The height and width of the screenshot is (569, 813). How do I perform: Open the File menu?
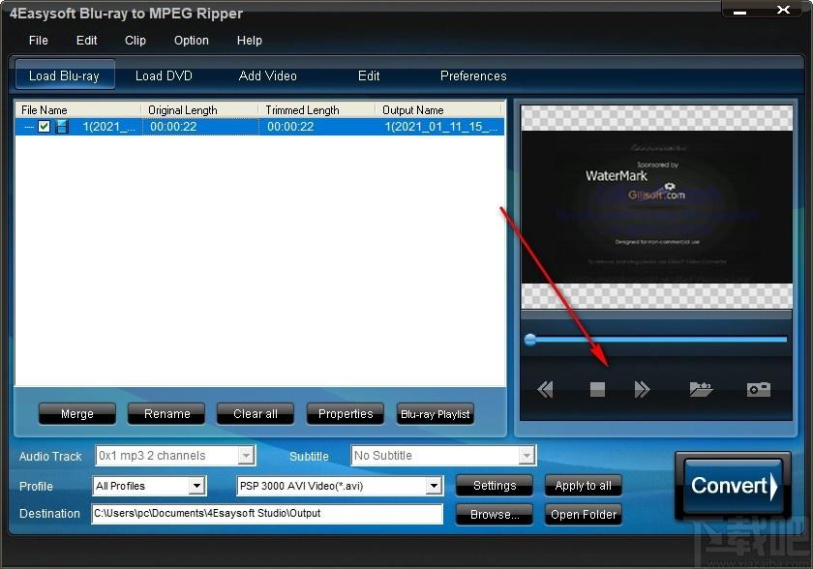click(39, 41)
